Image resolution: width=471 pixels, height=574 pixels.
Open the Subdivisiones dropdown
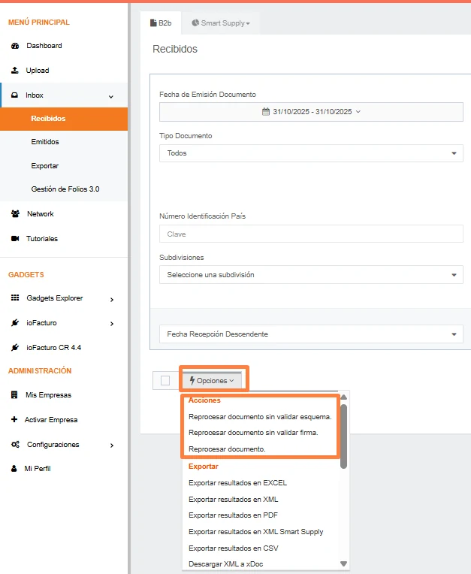coord(311,274)
